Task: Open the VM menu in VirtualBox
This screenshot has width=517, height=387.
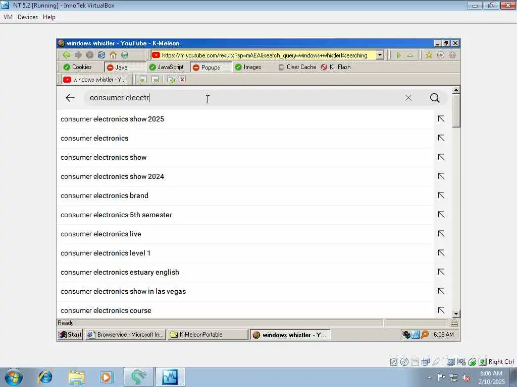Action: (x=8, y=17)
